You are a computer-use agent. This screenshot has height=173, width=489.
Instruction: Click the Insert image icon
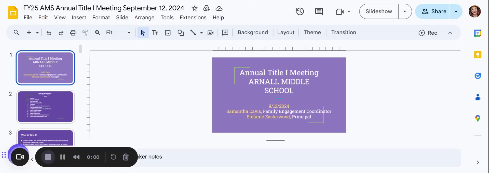[168, 33]
